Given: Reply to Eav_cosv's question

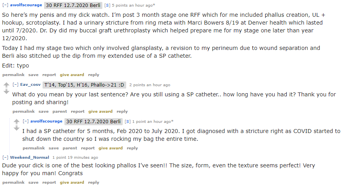Looking at the screenshot, I should (x=122, y=111).
